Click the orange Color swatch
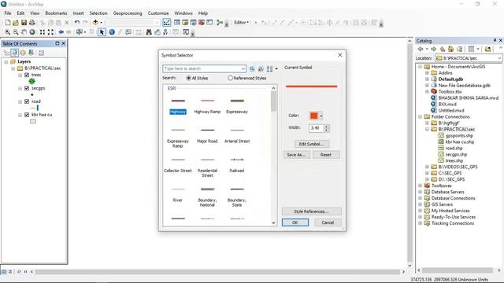 (314, 116)
